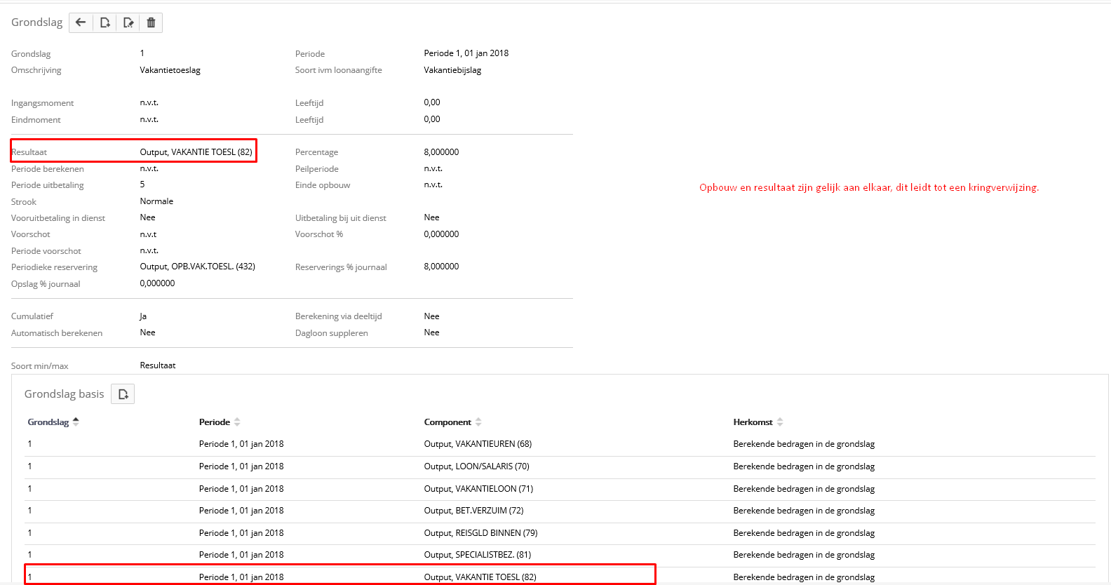
Task: Sort table by Herkomst column header
Action: pyautogui.click(x=752, y=422)
